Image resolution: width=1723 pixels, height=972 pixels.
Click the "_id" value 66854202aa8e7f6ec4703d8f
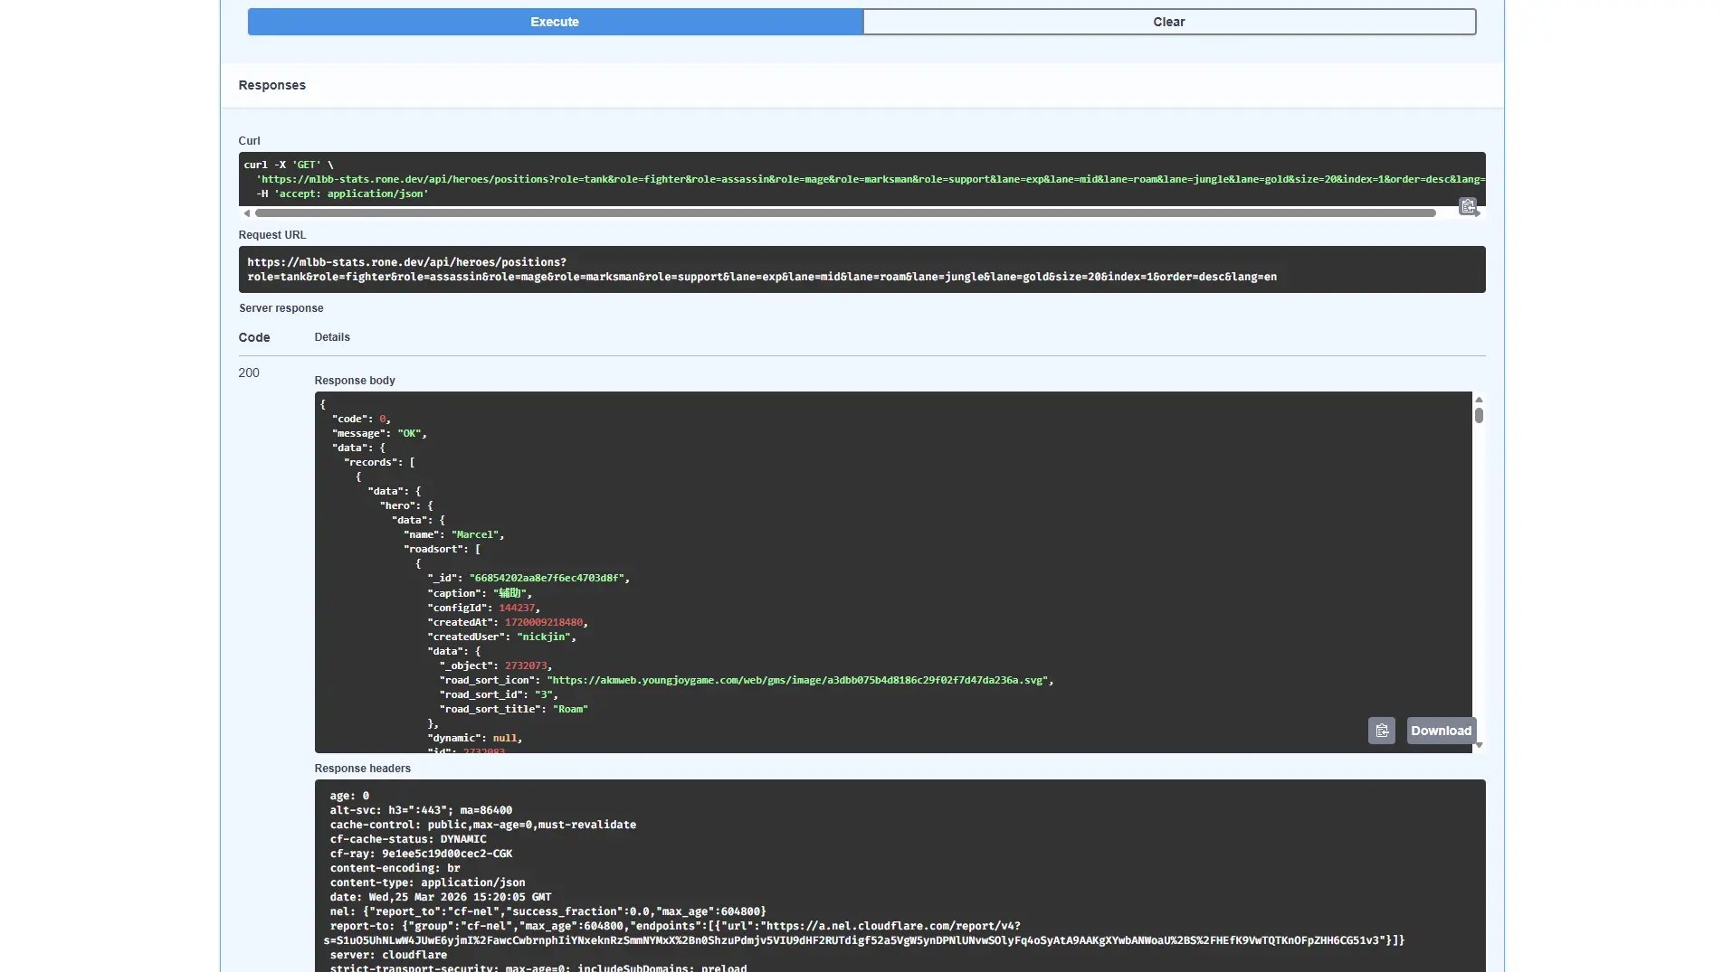click(547, 578)
